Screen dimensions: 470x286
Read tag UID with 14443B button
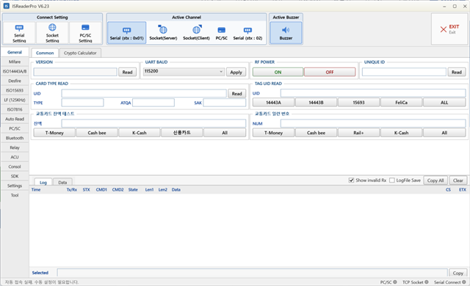pyautogui.click(x=317, y=103)
